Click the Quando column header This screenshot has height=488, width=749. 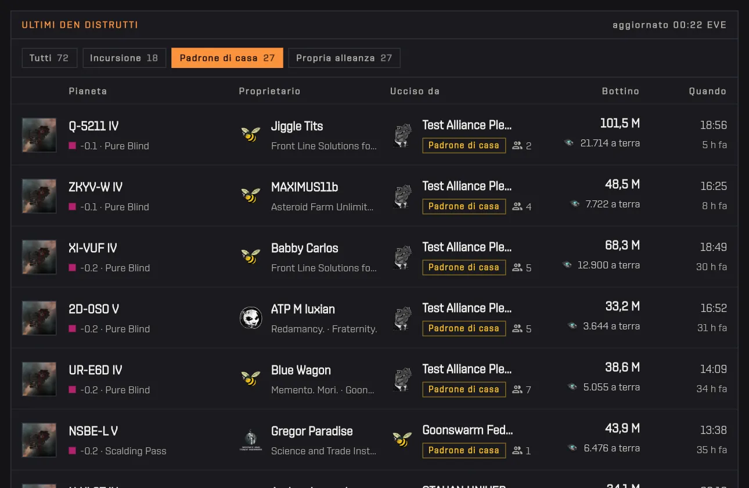pyautogui.click(x=708, y=91)
